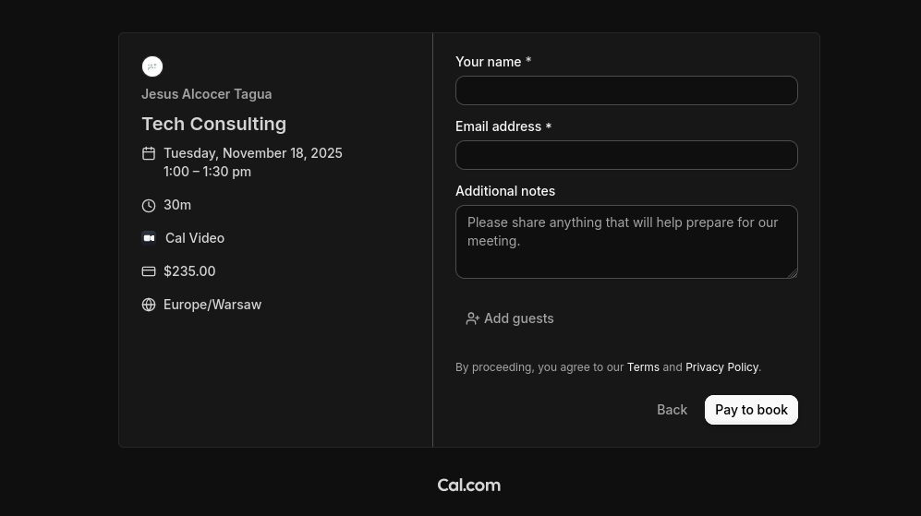Grab the notes textarea resize handle
Viewport: 921px width, 516px height.
[x=792, y=272]
